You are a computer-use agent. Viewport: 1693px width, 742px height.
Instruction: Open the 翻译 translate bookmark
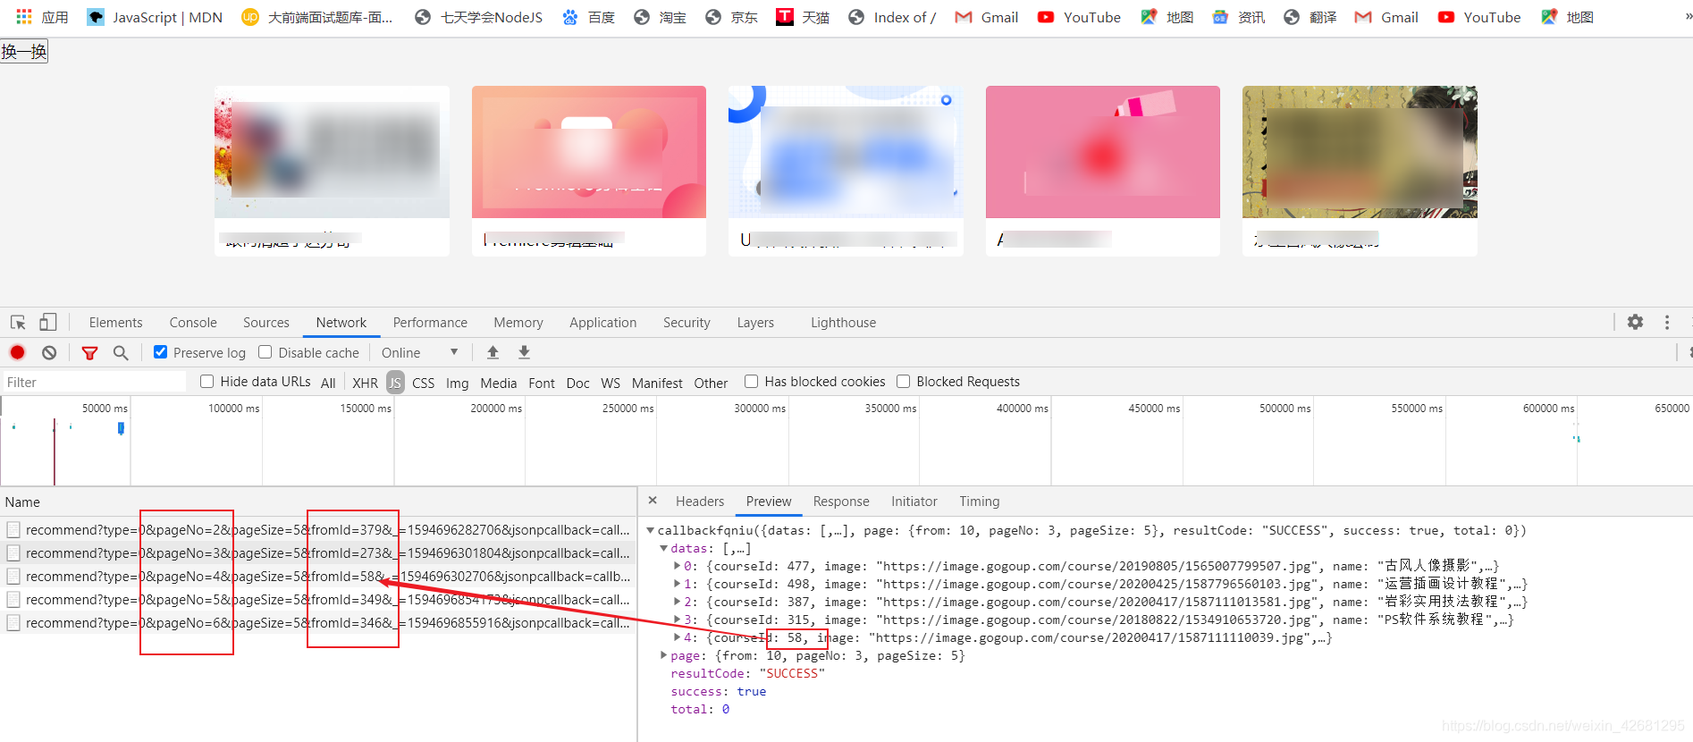1310,17
